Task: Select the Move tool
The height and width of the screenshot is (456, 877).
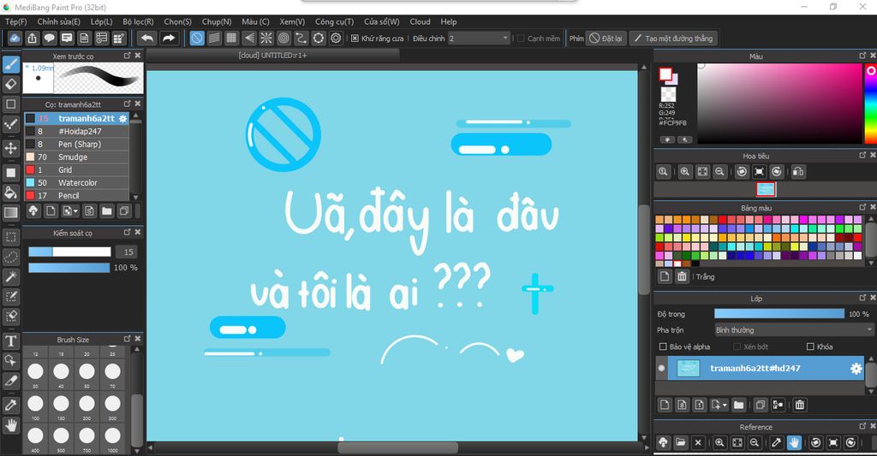Action: point(10,148)
